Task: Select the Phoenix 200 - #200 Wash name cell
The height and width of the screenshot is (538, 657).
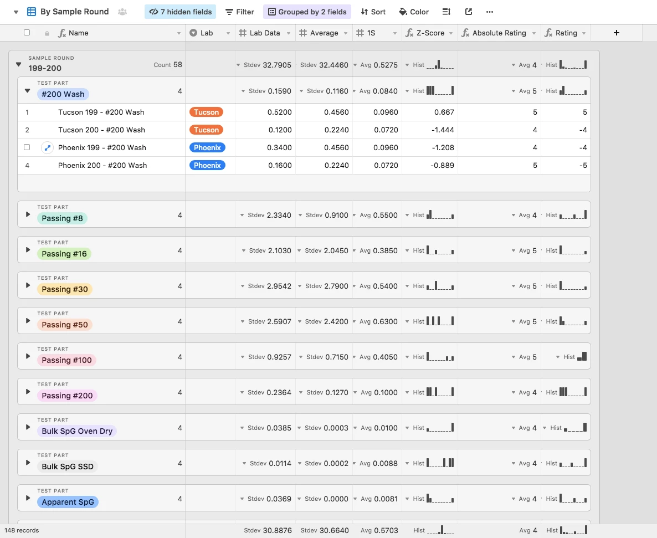Action: (102, 165)
